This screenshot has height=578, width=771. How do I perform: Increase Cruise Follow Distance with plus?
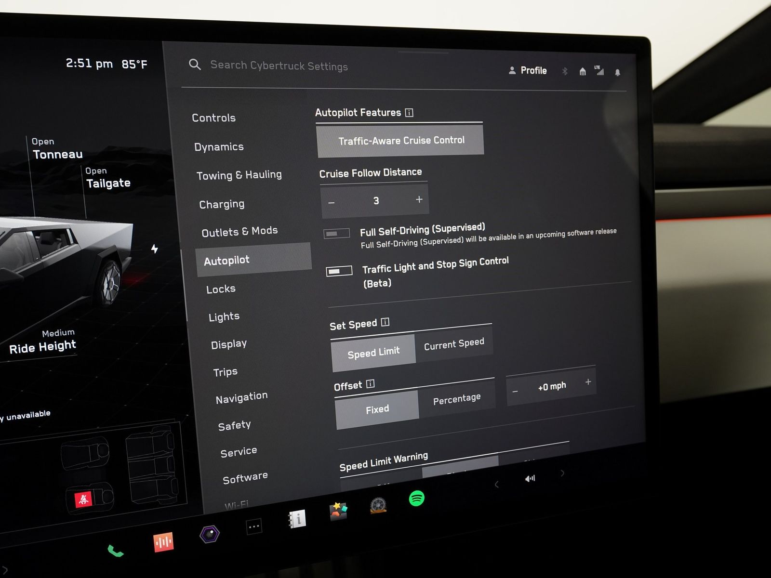(419, 199)
